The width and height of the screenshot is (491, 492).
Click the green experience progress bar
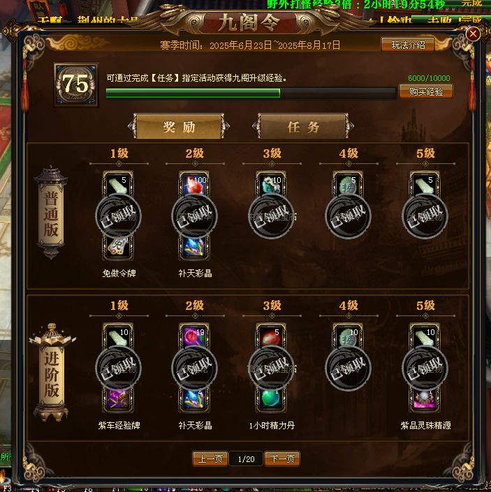pyautogui.click(x=251, y=94)
